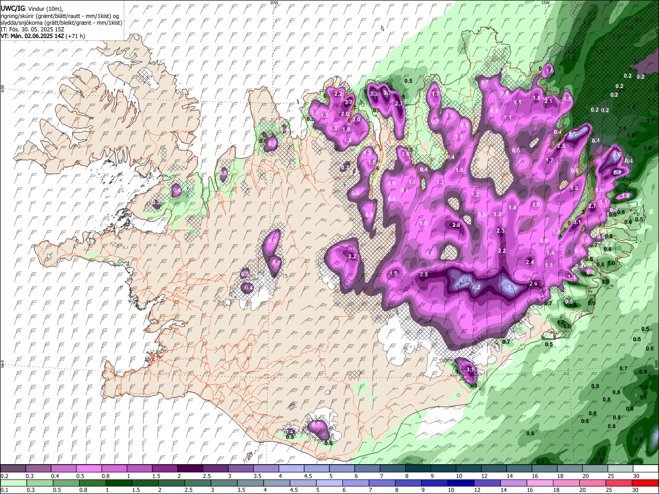Pick the bright pink snow-legend swatch between 0.5 and 0.8
Viewport: 659px width, 494px height.
click(89, 469)
